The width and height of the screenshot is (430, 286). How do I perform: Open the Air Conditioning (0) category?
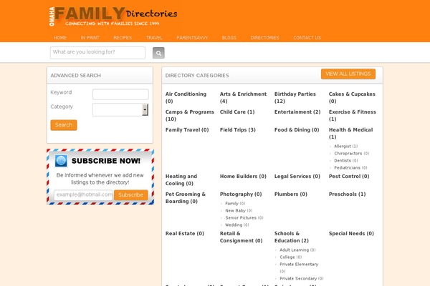pos(186,97)
